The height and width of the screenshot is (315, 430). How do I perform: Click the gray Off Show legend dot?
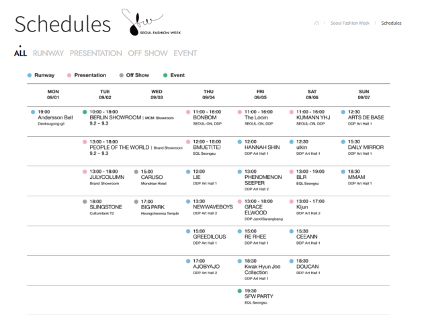tap(121, 75)
